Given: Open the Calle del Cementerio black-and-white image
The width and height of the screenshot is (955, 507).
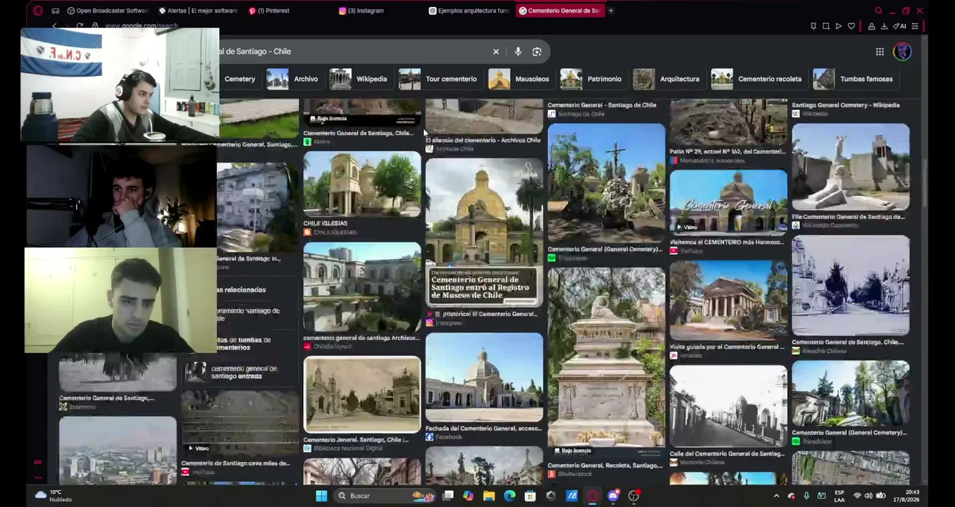Looking at the screenshot, I should (x=728, y=406).
